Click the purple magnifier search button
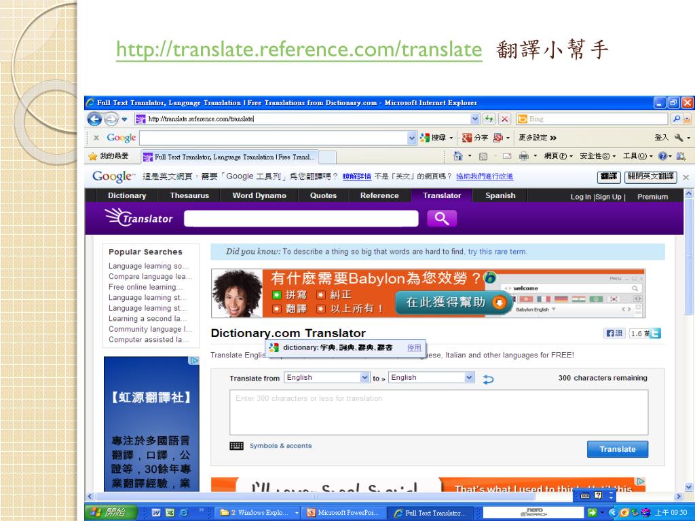The height and width of the screenshot is (521, 695). [441, 218]
